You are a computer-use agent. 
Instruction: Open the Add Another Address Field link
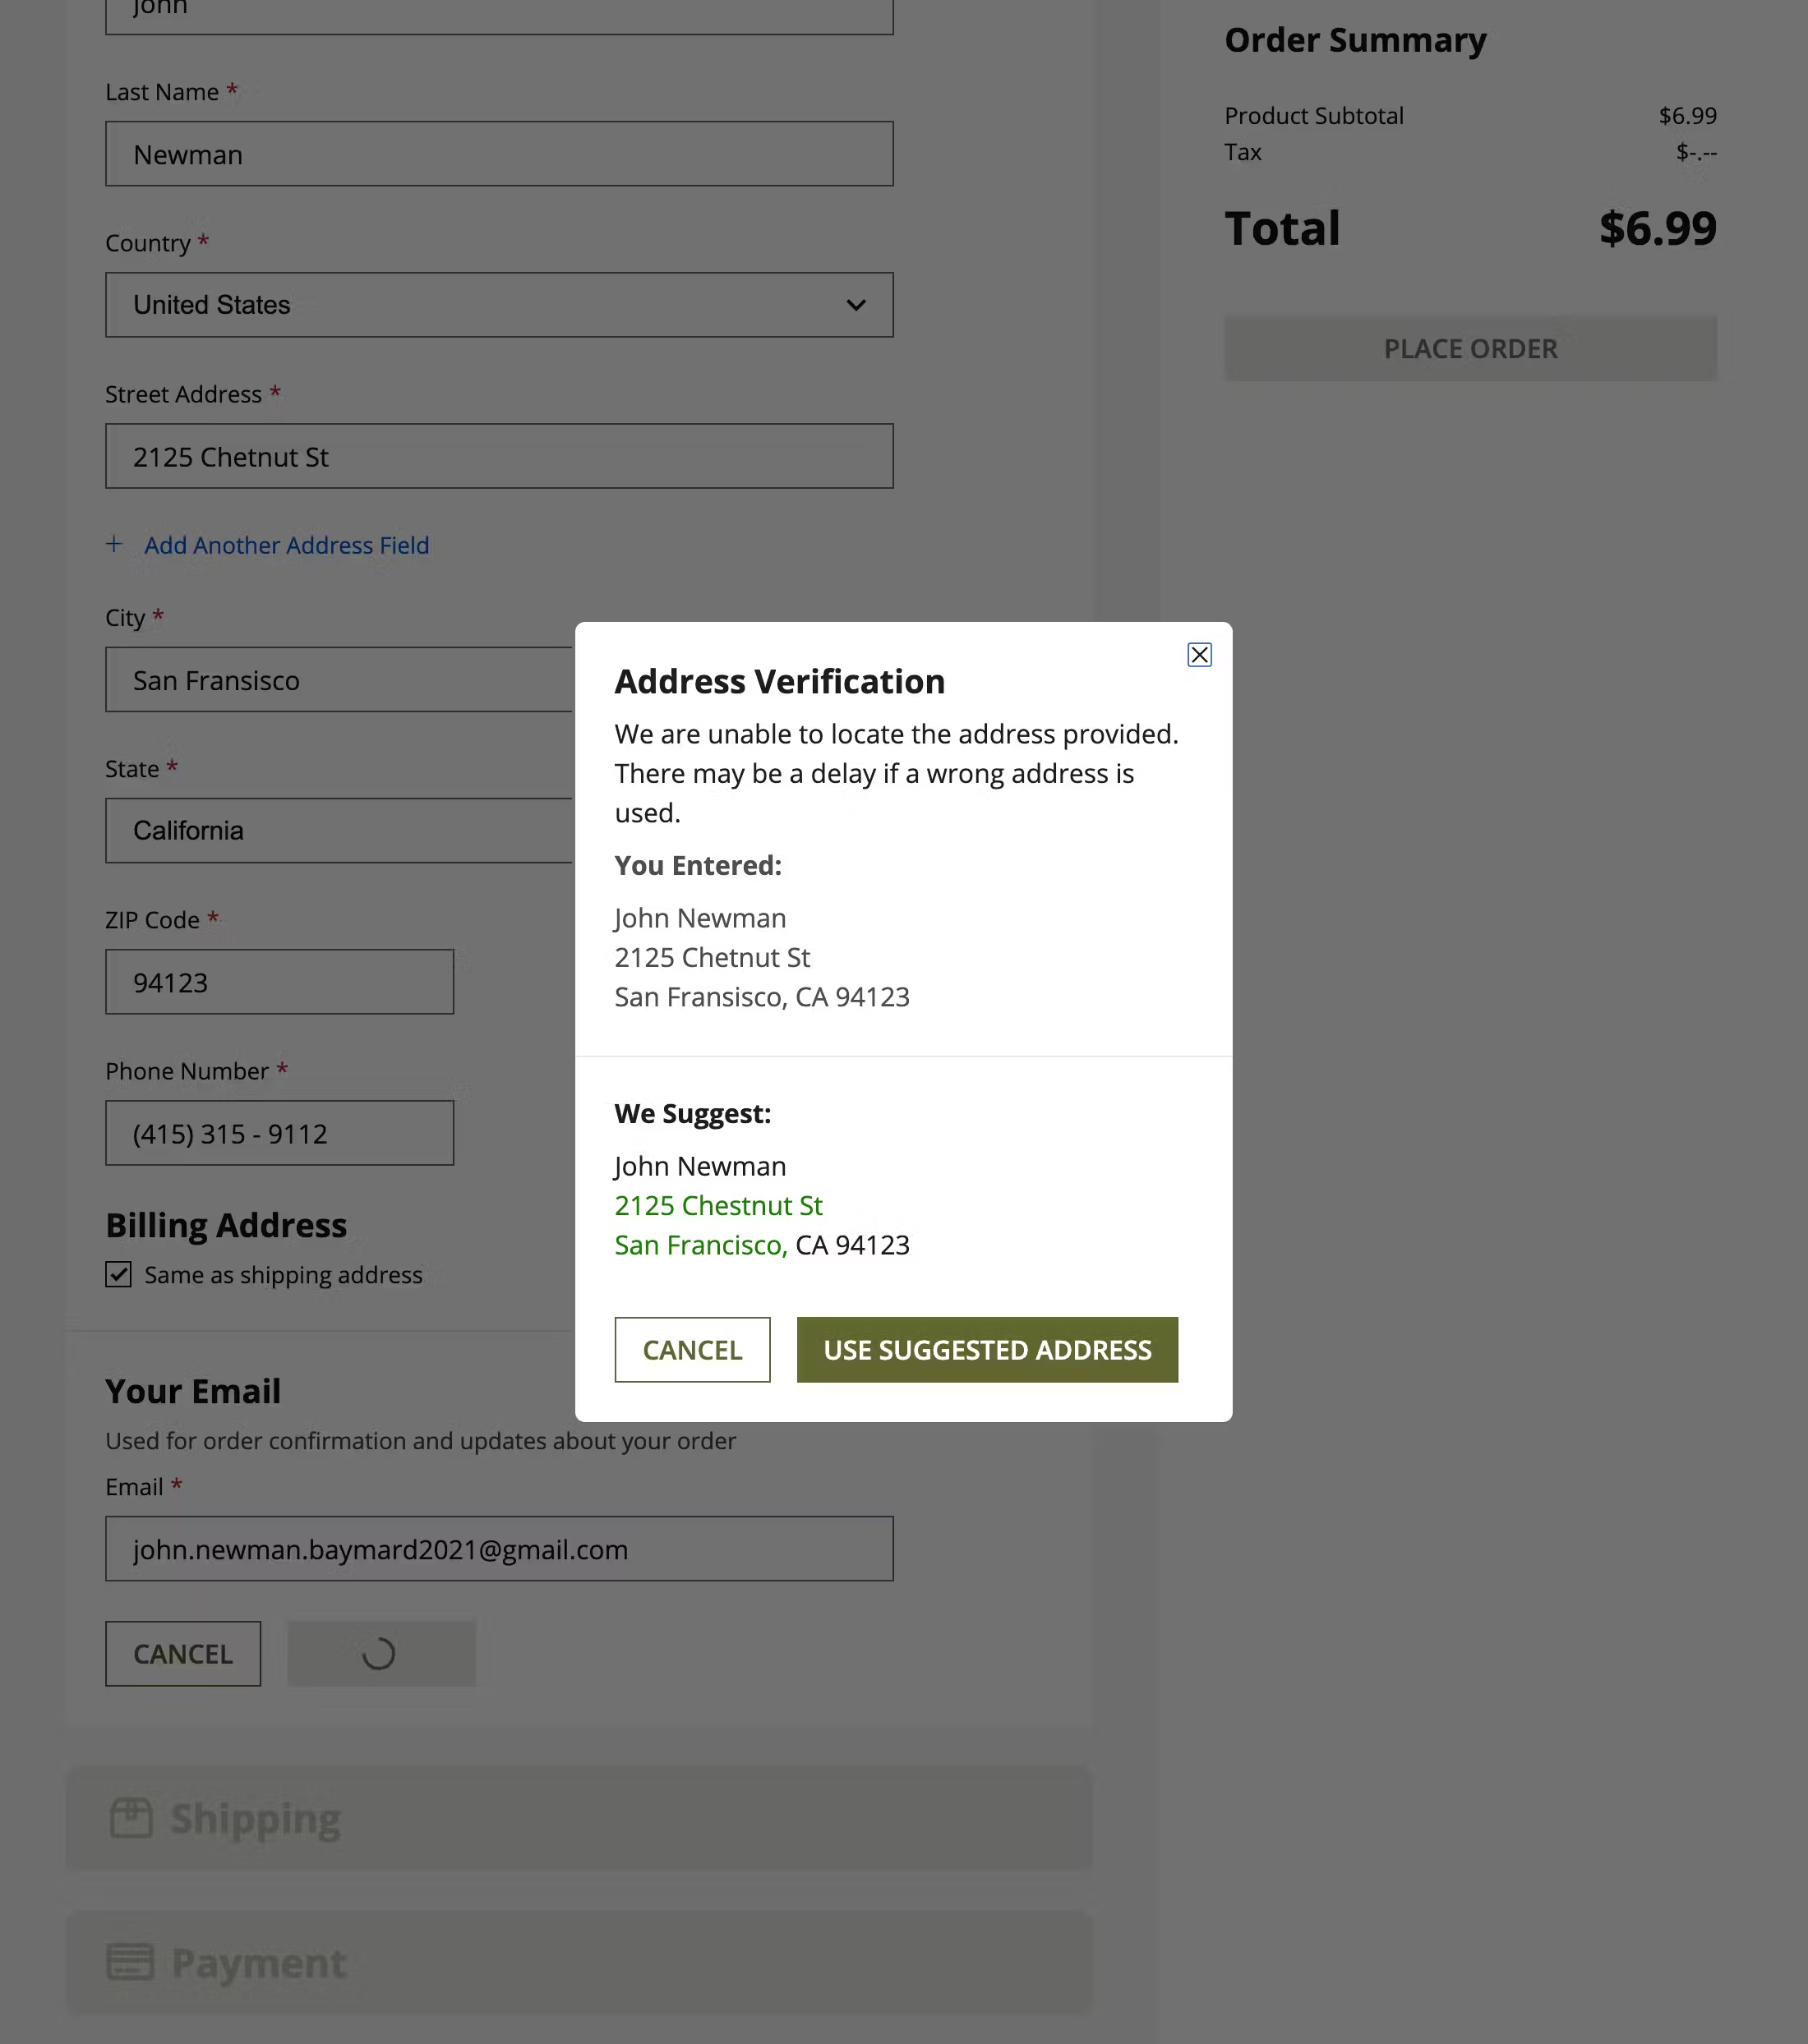285,544
